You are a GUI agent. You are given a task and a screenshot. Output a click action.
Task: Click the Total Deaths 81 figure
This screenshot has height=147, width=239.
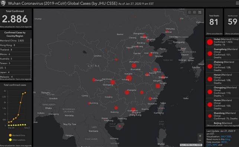pyautogui.click(x=214, y=22)
